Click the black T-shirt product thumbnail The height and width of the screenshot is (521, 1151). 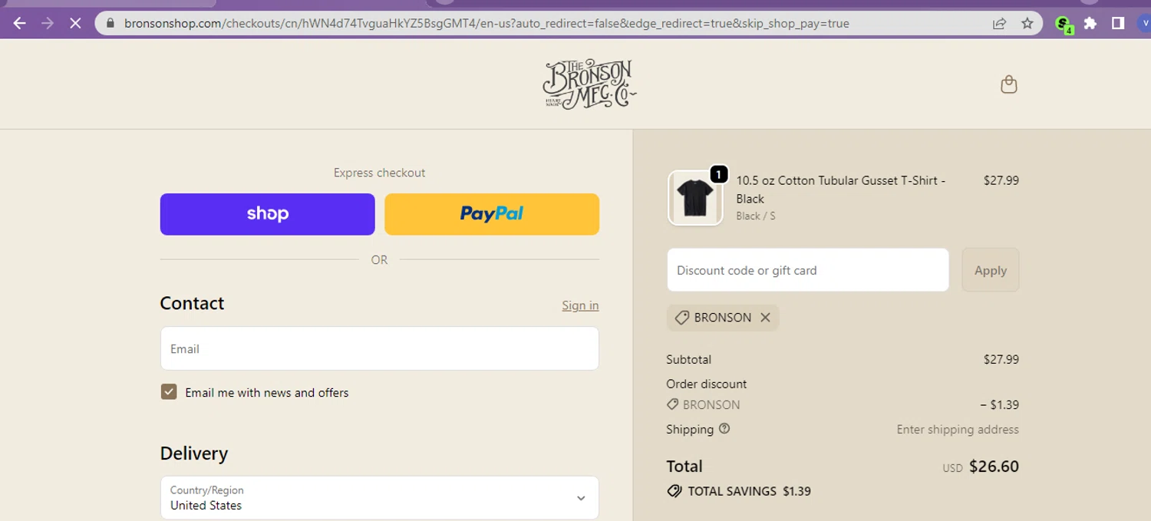click(695, 198)
